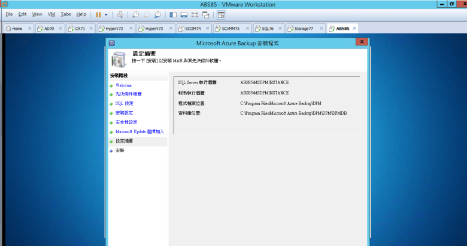Image resolution: width=467 pixels, height=246 pixels.
Task: Click the SQL 設定 step link
Action: (125, 103)
